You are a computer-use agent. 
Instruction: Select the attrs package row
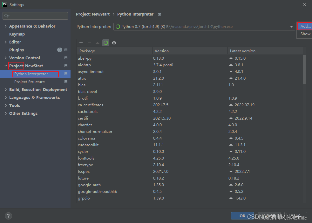190,78
